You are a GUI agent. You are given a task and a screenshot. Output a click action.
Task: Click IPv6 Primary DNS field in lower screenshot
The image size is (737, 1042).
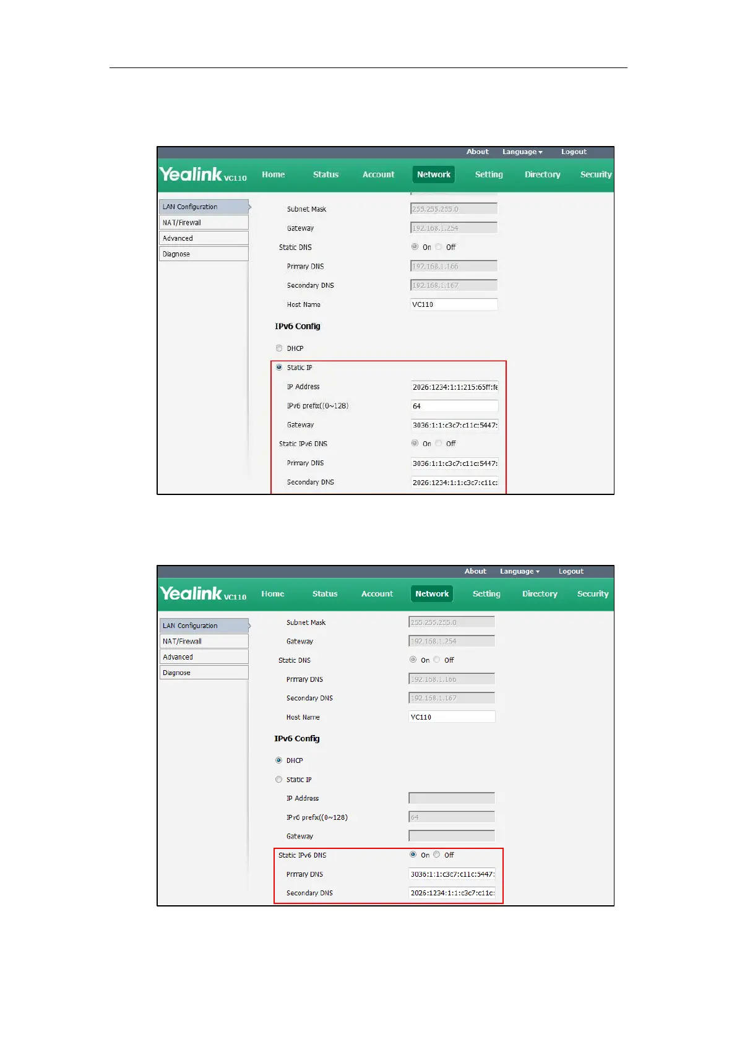pyautogui.click(x=452, y=874)
